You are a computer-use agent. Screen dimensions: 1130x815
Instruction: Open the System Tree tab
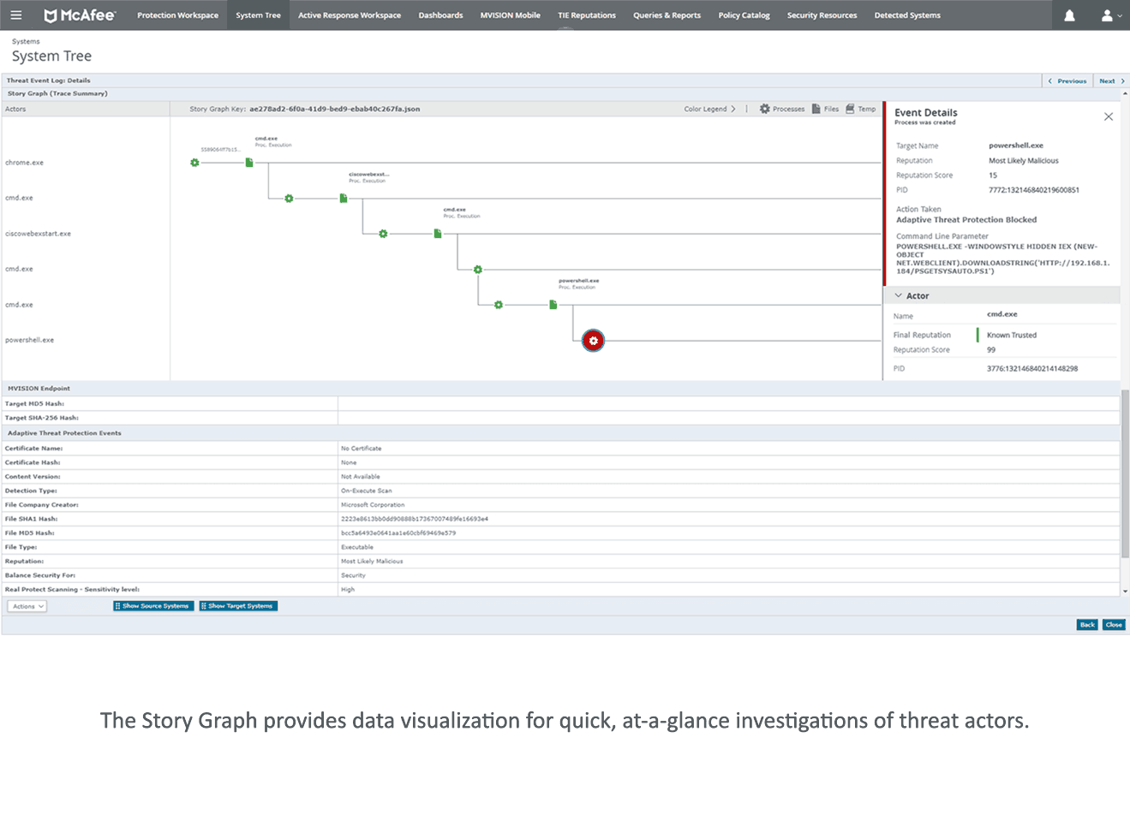coord(258,15)
